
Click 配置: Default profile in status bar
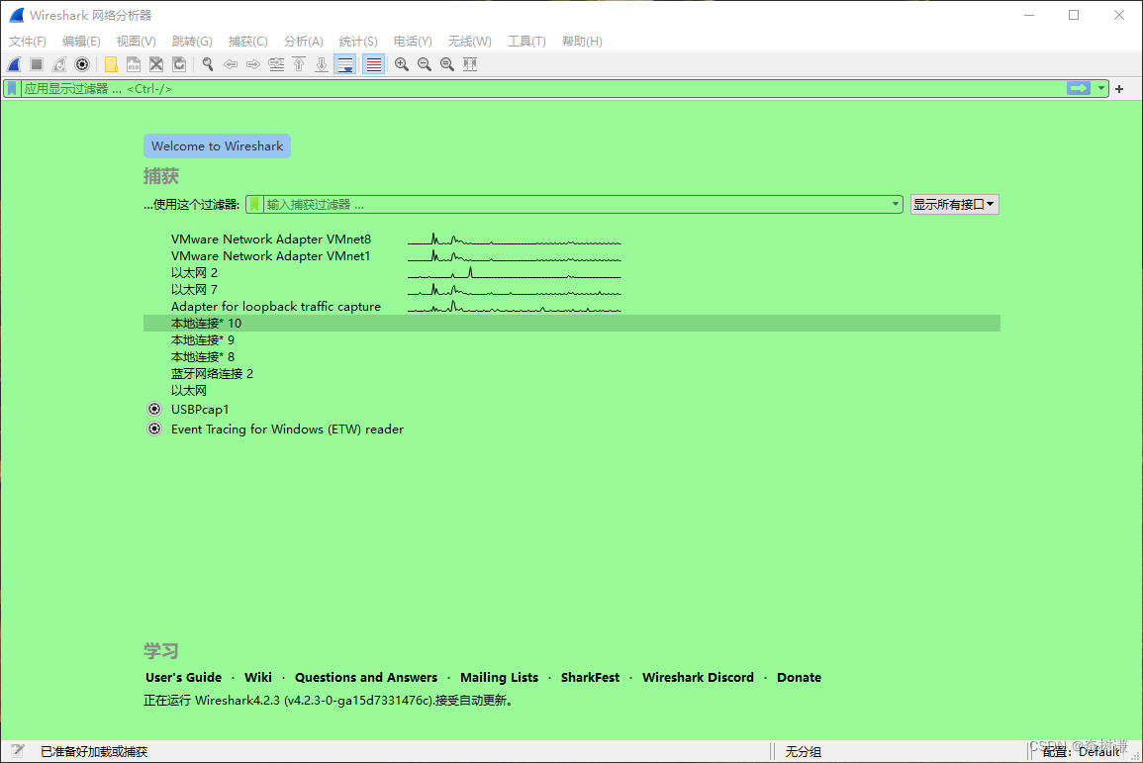(1081, 751)
